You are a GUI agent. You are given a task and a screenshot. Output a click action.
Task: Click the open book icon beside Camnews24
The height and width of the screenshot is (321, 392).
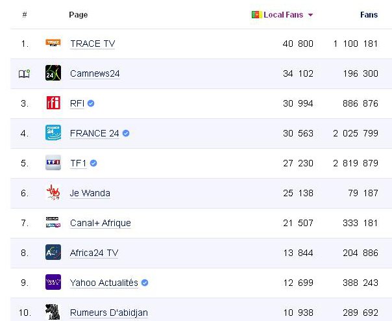(24, 74)
